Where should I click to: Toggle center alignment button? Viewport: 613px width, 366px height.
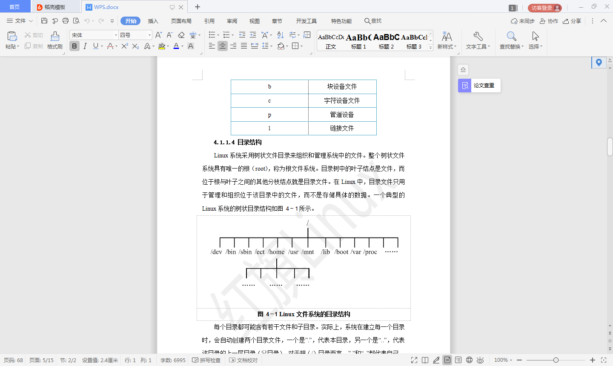tap(223, 46)
